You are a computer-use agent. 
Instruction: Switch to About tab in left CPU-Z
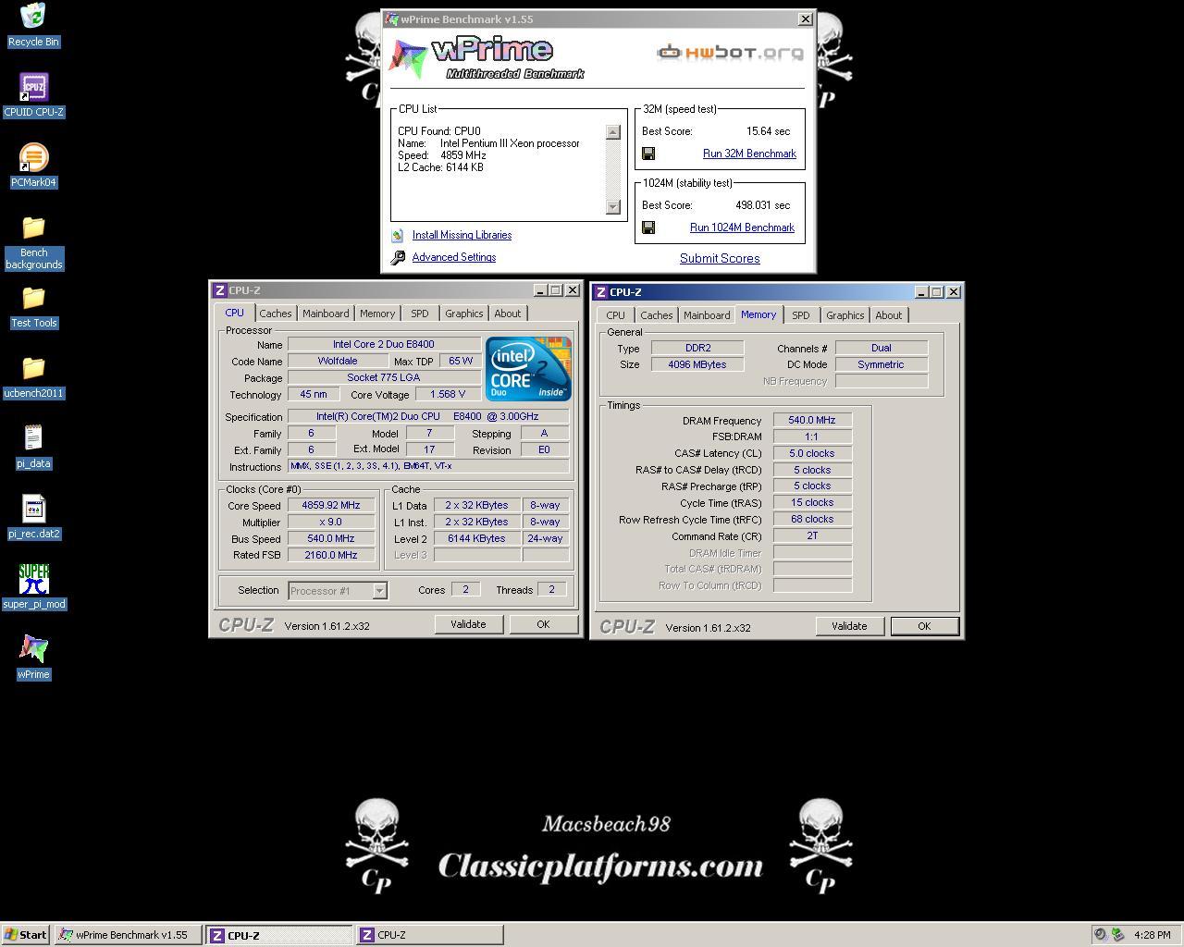click(507, 314)
